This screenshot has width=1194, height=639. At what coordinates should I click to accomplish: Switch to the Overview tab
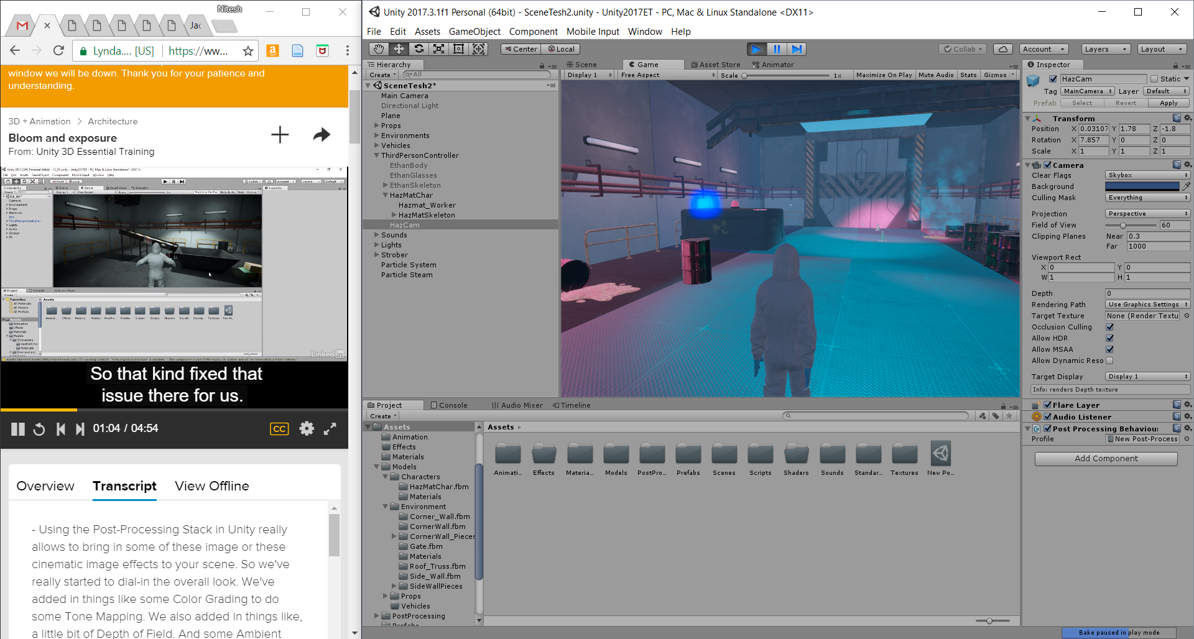coord(45,486)
